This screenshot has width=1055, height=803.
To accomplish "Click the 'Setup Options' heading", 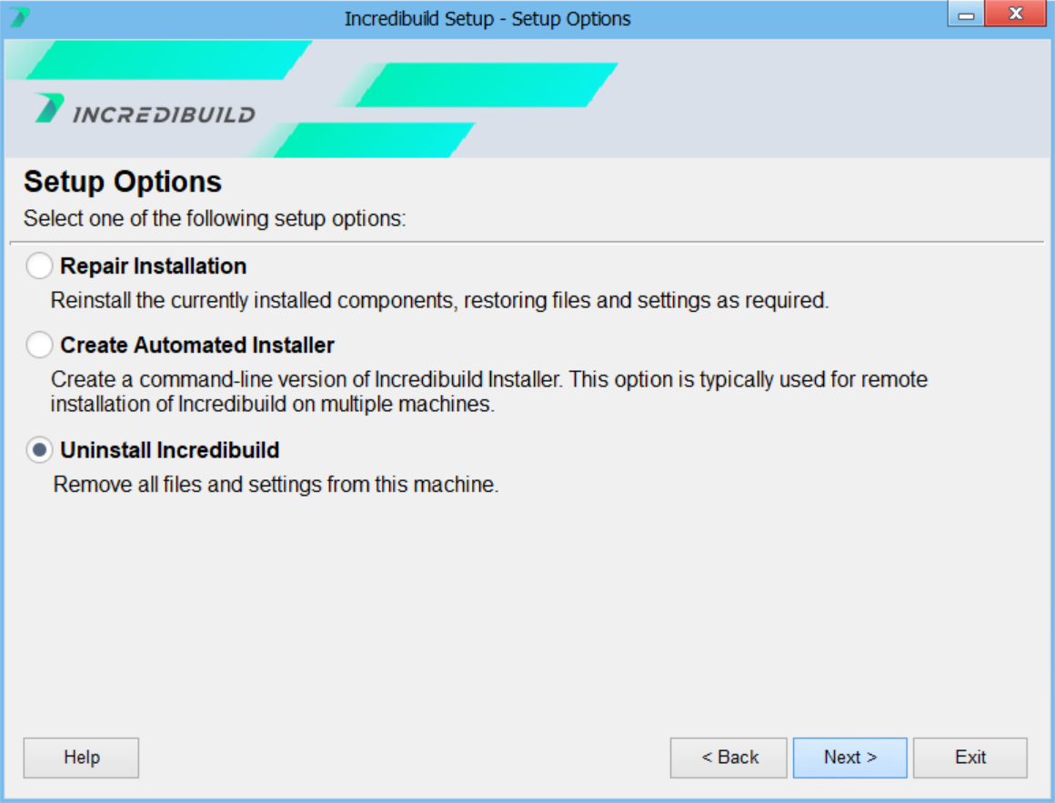I will pyautogui.click(x=123, y=182).
